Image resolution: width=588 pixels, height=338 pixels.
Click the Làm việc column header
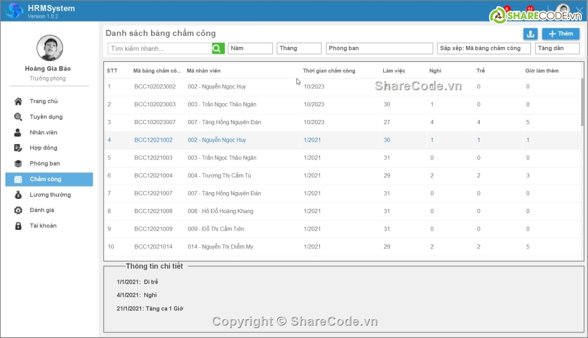click(x=392, y=71)
